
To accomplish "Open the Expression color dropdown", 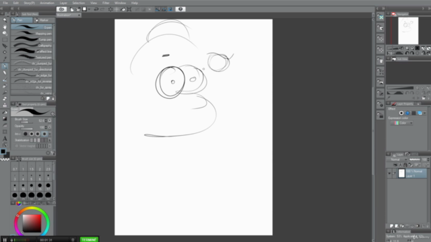I will [x=401, y=123].
